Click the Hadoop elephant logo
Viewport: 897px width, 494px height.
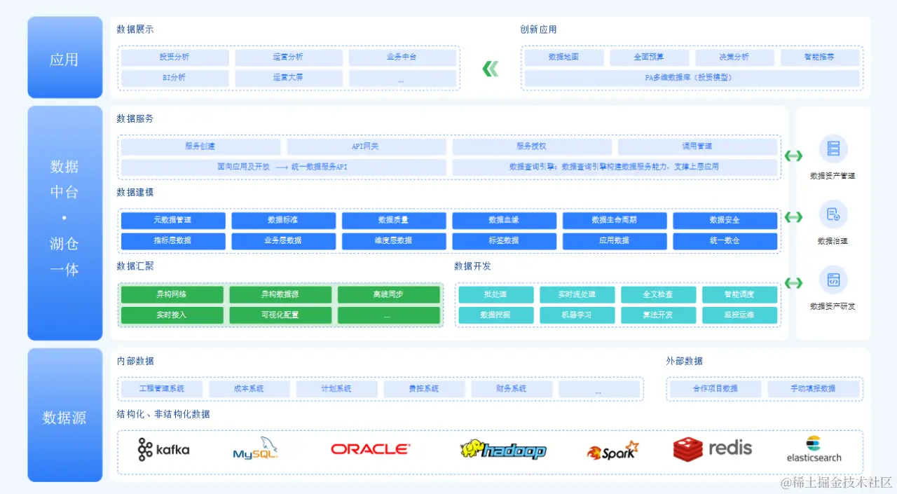pos(505,451)
